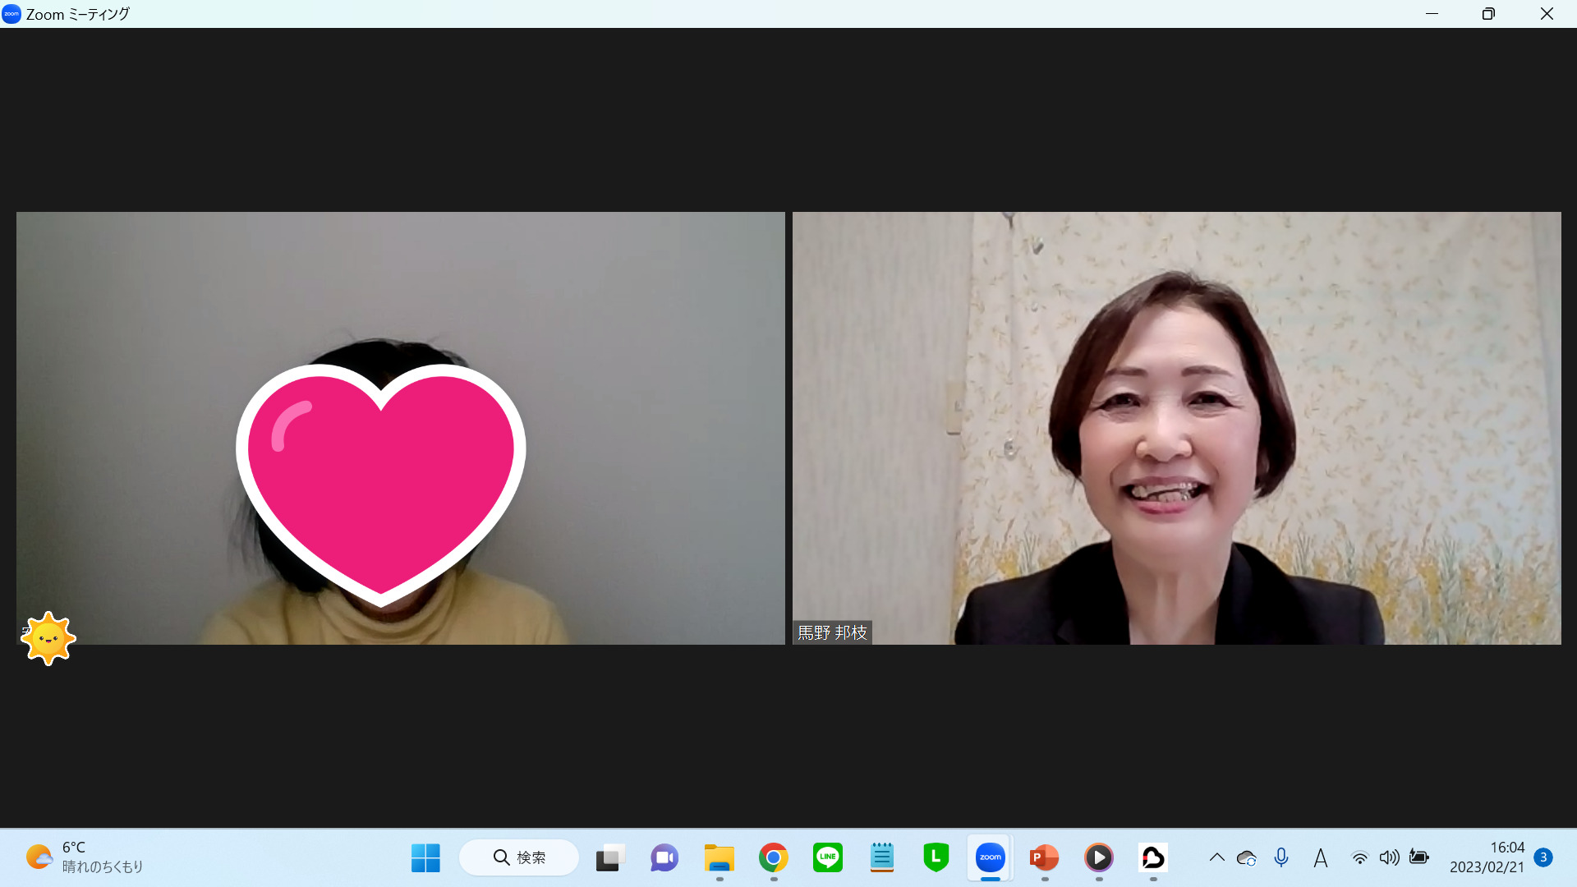Click the 検索 search box

pos(519,857)
